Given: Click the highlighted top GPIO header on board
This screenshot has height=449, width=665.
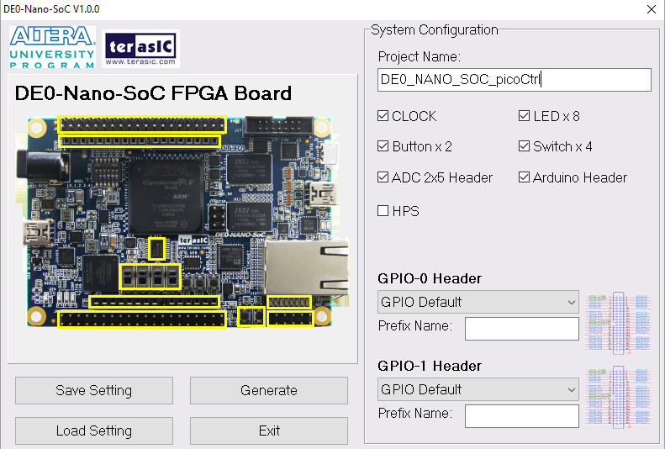Looking at the screenshot, I should point(141,124).
